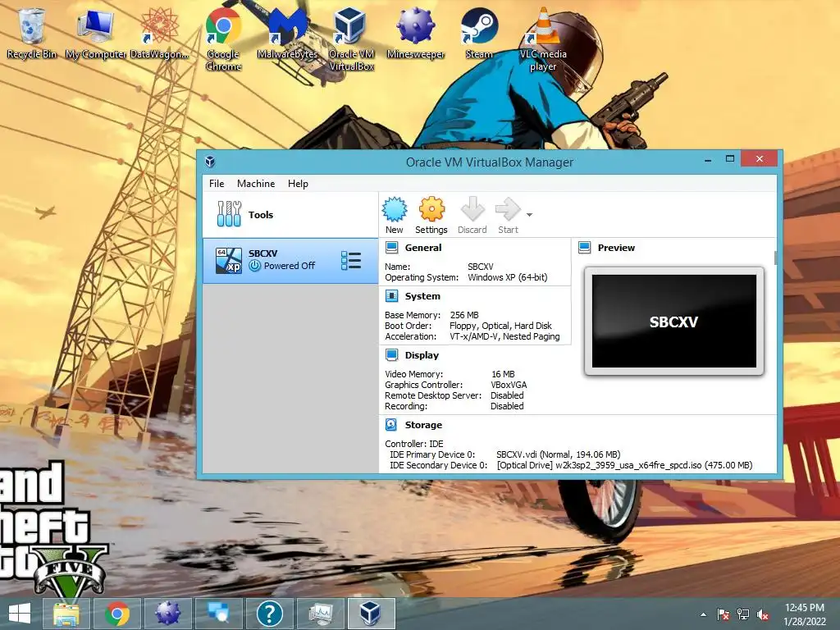Image resolution: width=840 pixels, height=630 pixels.
Task: Click the Recycle Bin desktop icon
Action: [x=32, y=32]
